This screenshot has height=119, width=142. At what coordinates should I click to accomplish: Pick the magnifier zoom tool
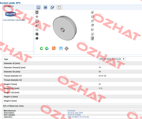pyautogui.click(x=37, y=25)
